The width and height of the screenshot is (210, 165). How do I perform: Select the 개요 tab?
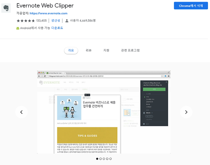(71, 50)
